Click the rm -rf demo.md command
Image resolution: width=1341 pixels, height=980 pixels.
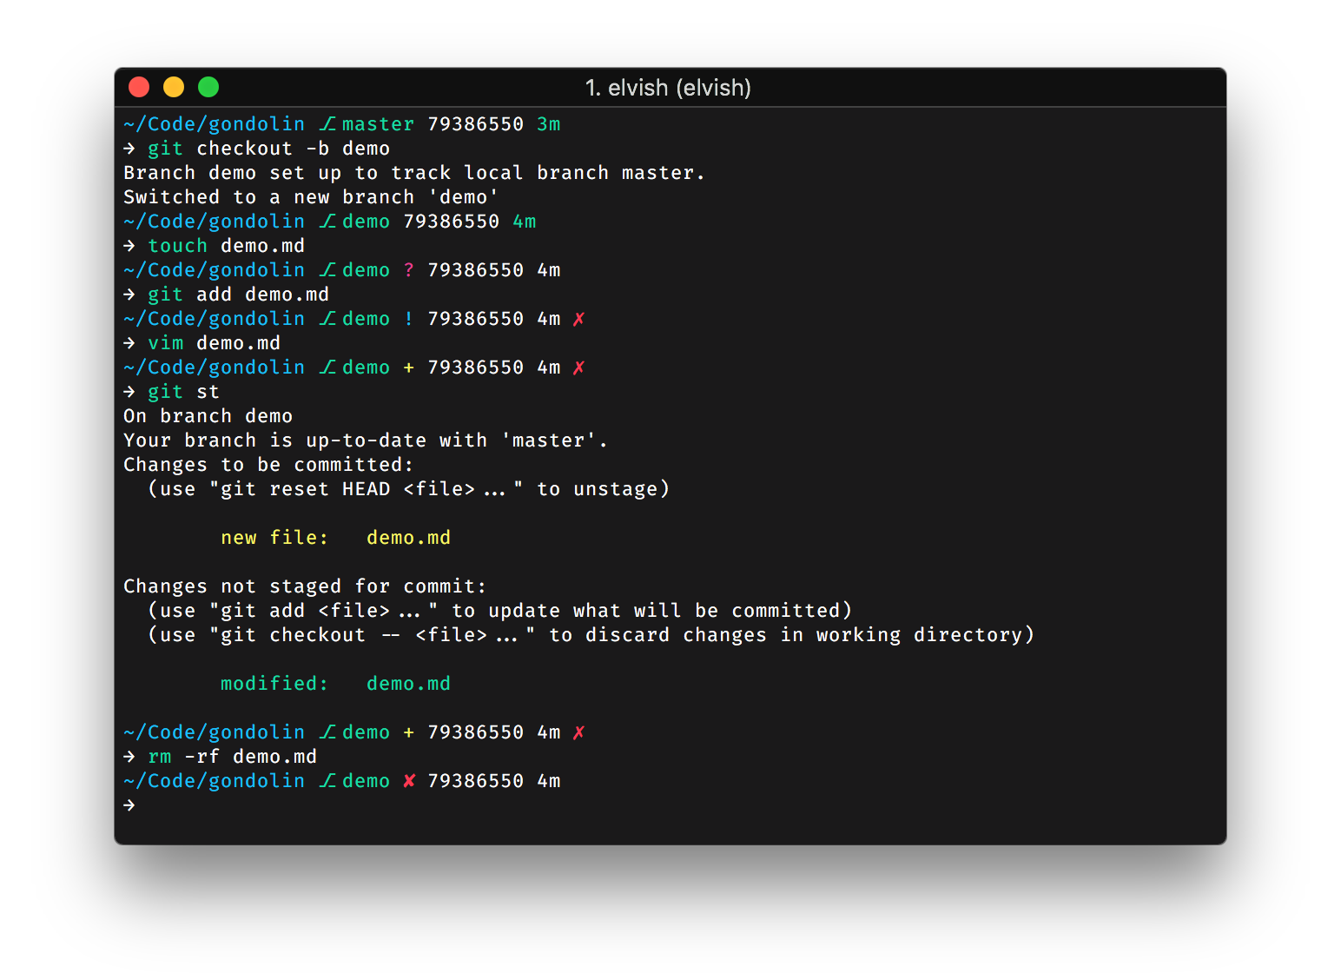(232, 757)
